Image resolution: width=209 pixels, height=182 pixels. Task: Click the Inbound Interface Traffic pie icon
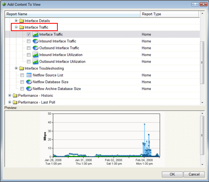click(35, 41)
